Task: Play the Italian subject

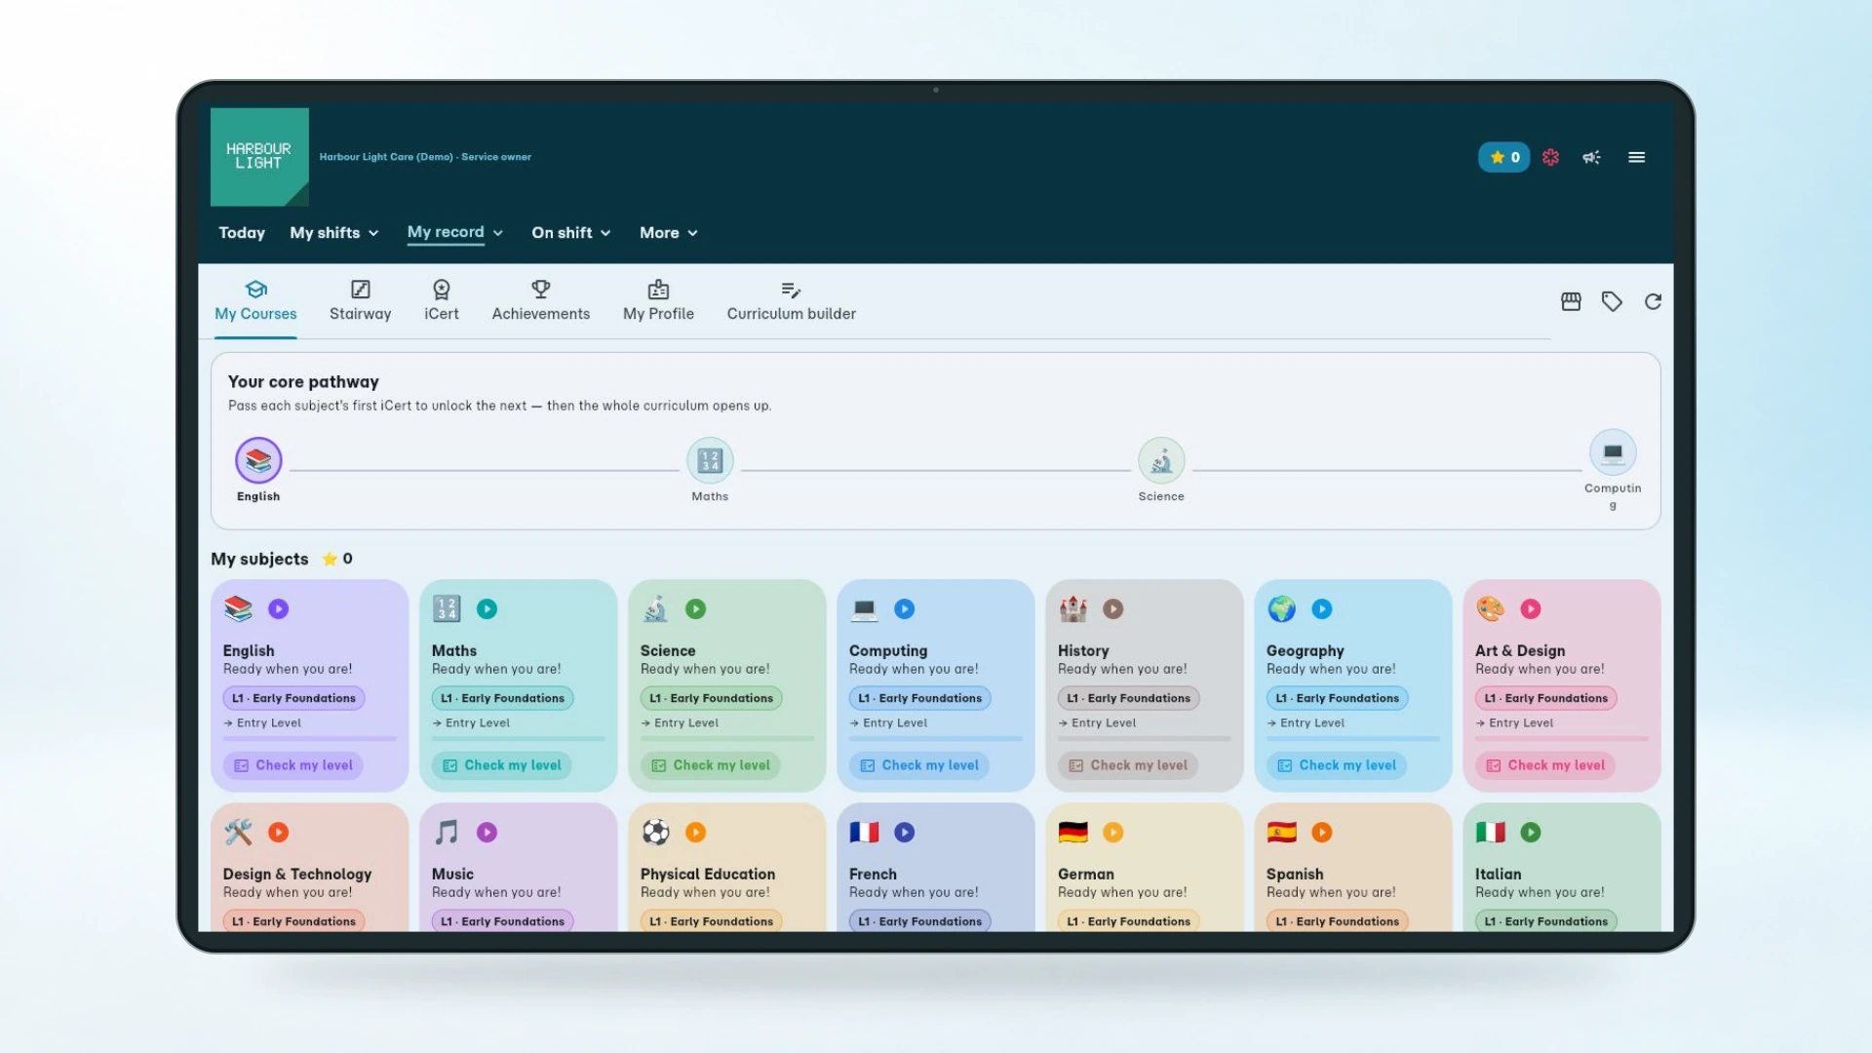Action: [1531, 833]
